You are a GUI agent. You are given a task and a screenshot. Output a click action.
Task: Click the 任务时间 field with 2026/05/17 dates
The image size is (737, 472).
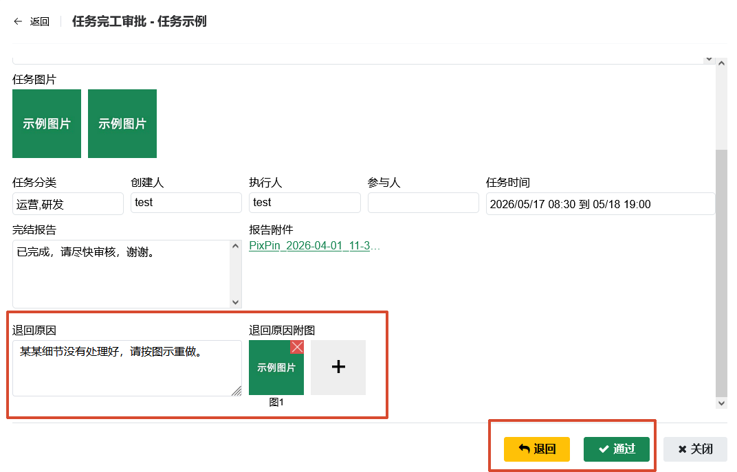pyautogui.click(x=600, y=204)
